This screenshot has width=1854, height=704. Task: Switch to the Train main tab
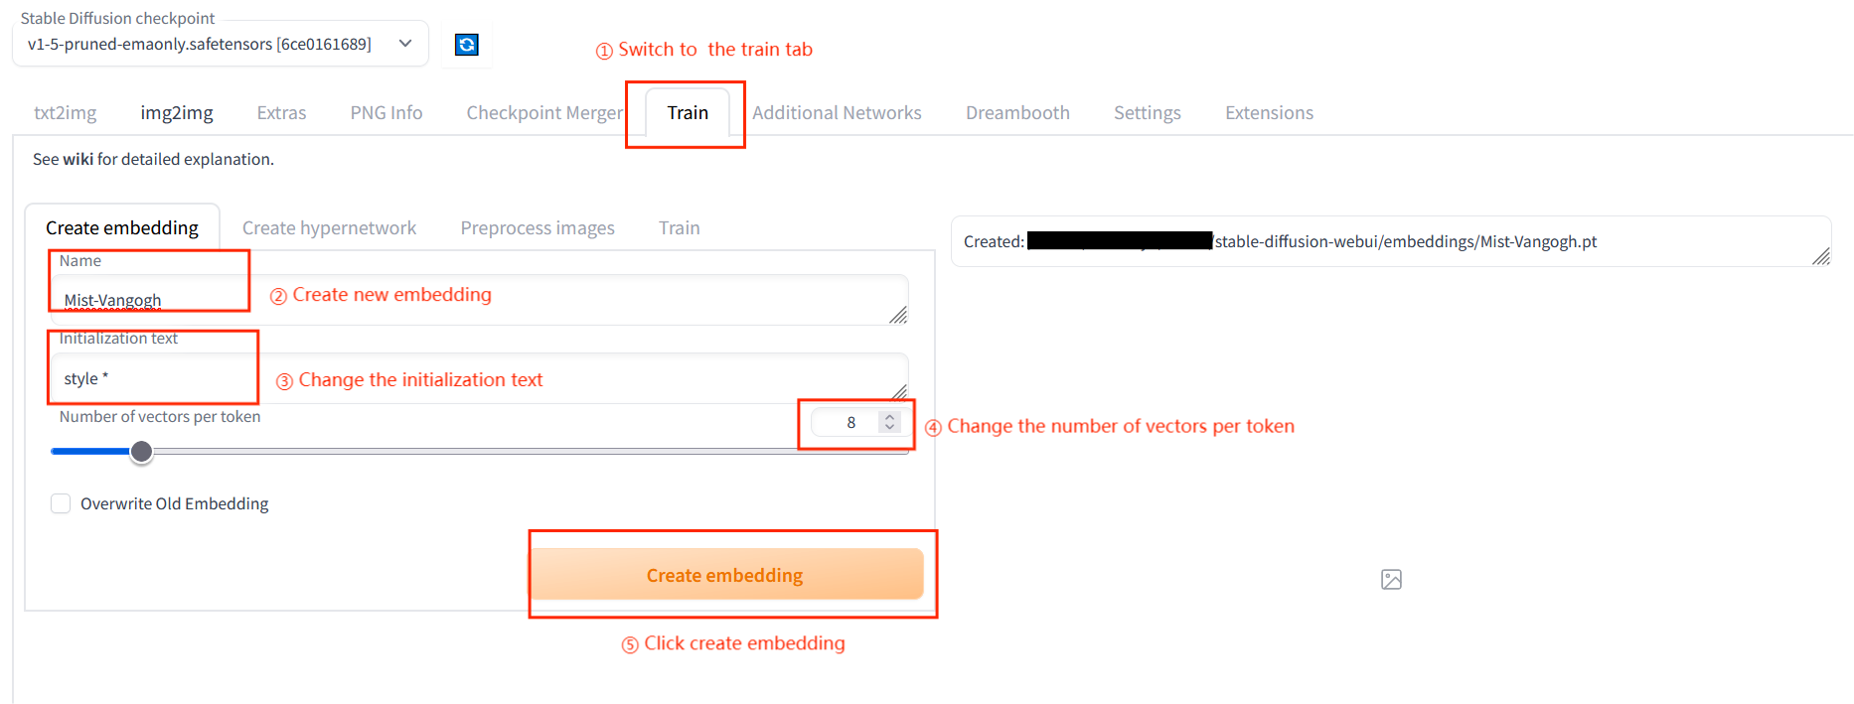pos(688,113)
